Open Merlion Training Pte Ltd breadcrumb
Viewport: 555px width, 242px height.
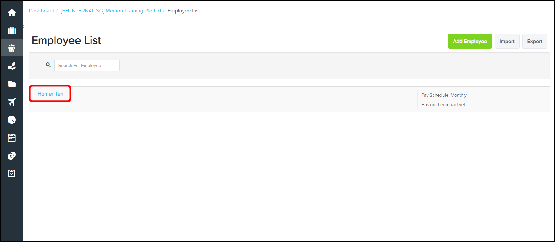(111, 11)
